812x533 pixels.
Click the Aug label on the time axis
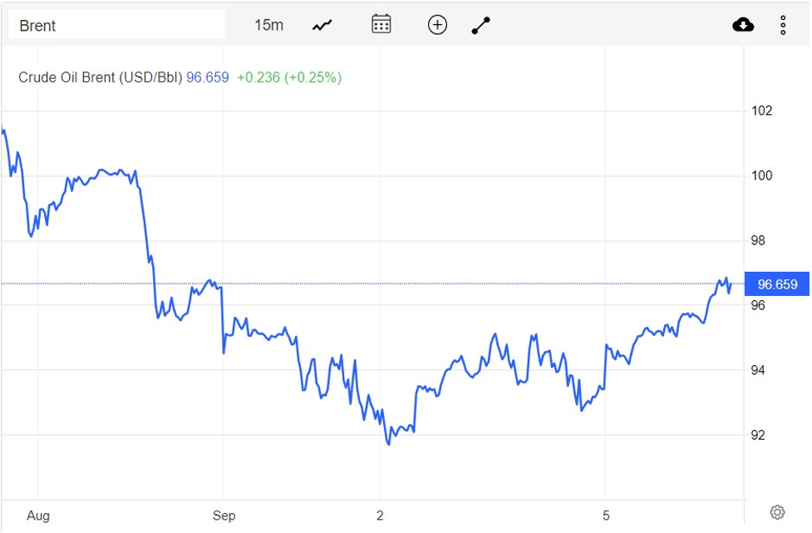tap(39, 516)
